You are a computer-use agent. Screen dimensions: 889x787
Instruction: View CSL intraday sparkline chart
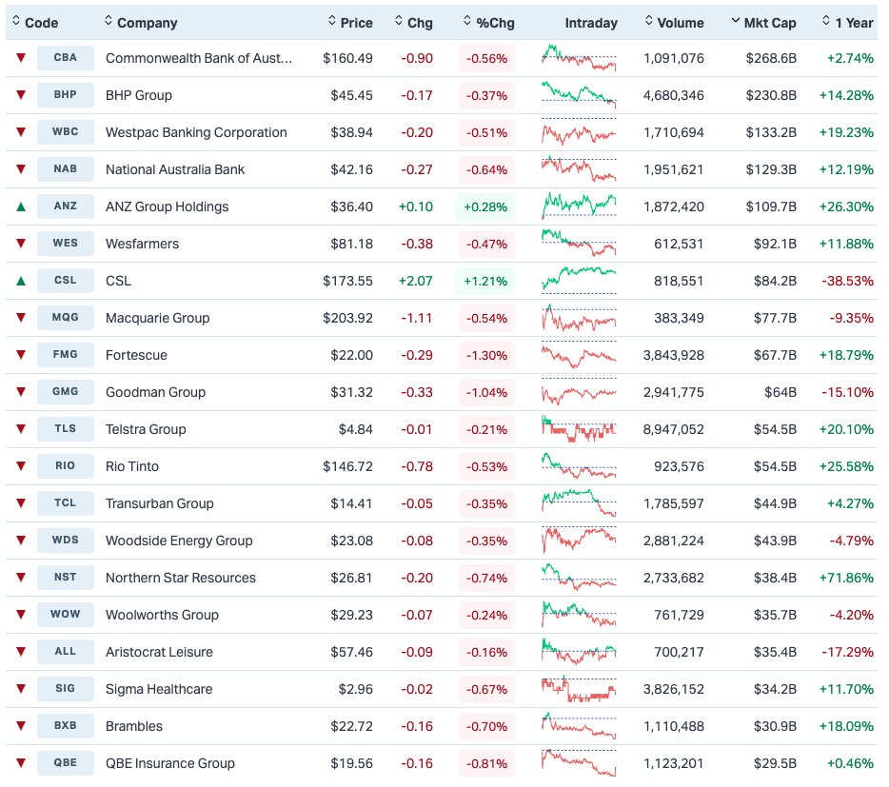point(579,281)
